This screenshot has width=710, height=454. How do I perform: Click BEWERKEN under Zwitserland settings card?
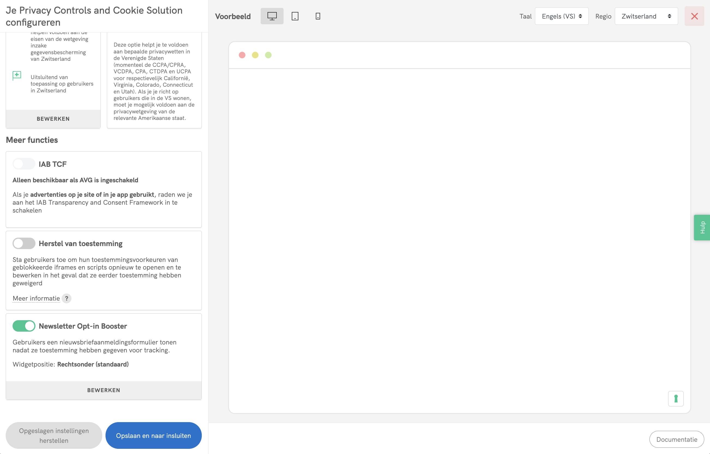point(53,119)
